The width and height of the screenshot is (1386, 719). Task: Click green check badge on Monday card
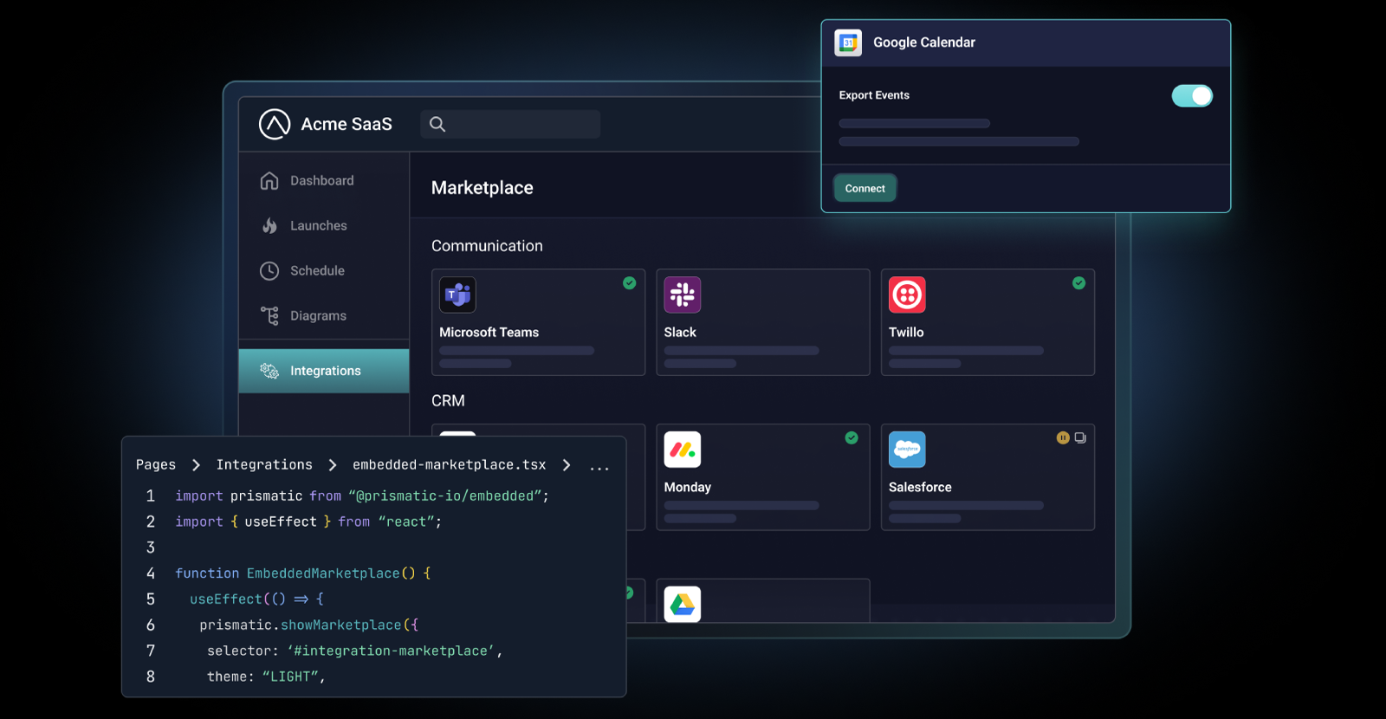[852, 437]
